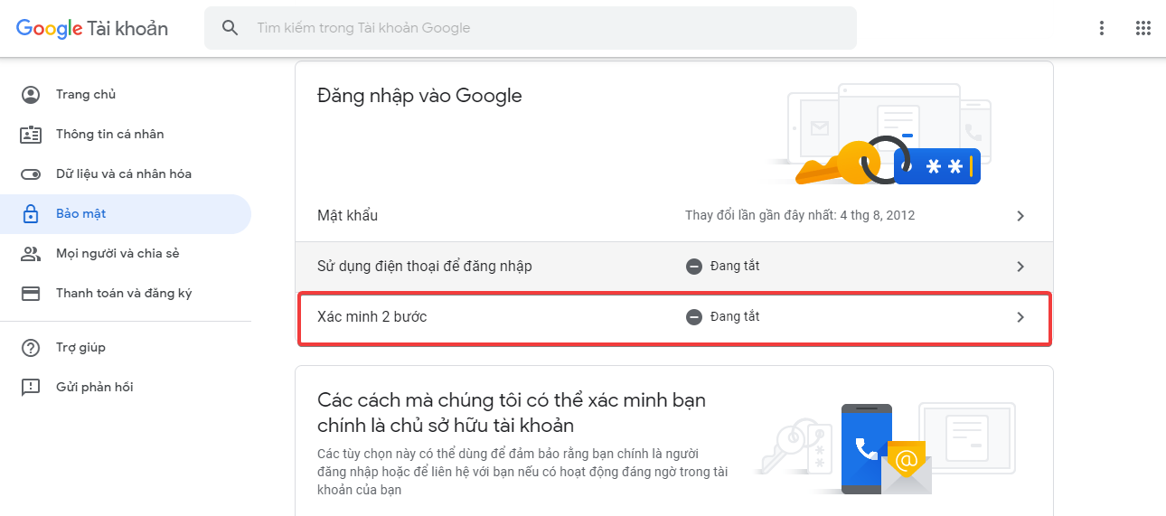This screenshot has height=516, width=1166.
Task: Expand the Mật khẩu row chevron
Action: pos(1020,216)
